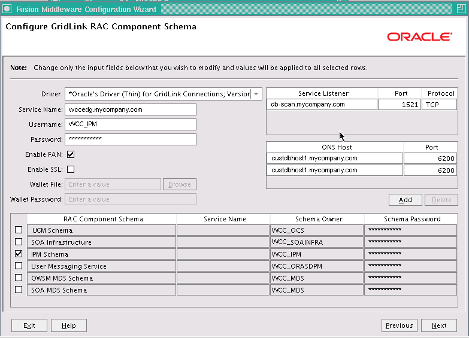The width and height of the screenshot is (469, 338).
Task: Check the SOA MDS Schema checkbox
Action: (19, 290)
